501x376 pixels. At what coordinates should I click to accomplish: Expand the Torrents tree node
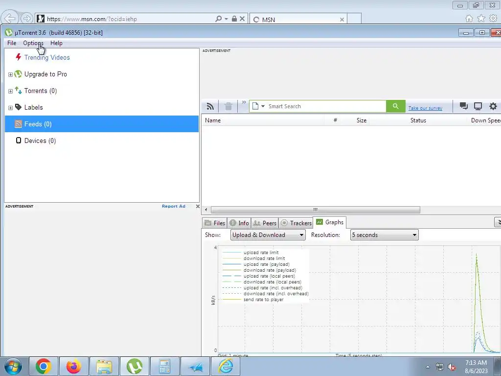10,91
